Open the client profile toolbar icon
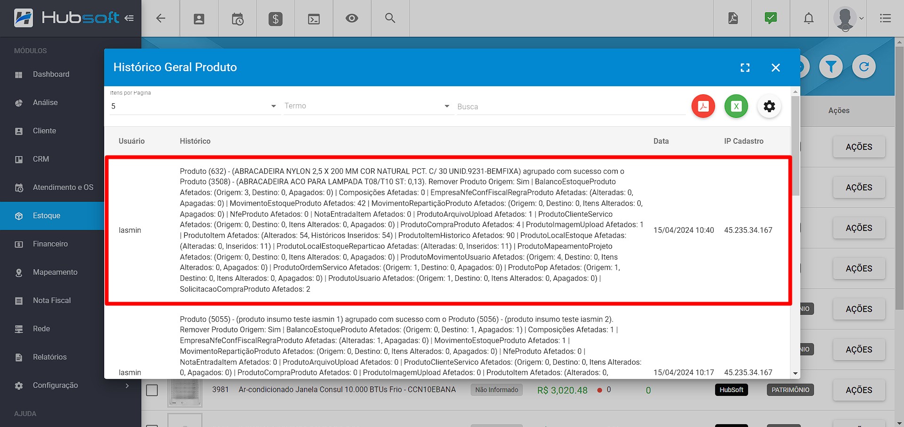 click(199, 19)
